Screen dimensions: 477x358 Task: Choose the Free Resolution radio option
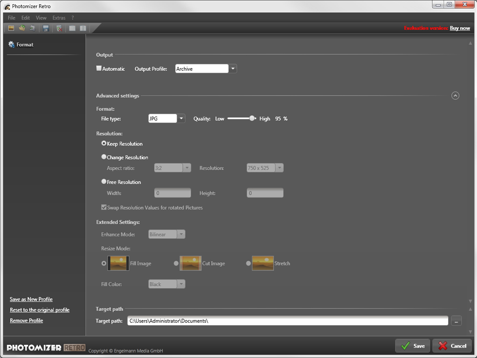pos(104,182)
